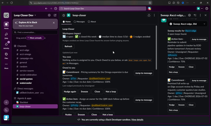Image resolution: width=211 pixels, height=126 pixels.
Task: Open the Slack help question-mark icon
Action: [x=207, y=8]
